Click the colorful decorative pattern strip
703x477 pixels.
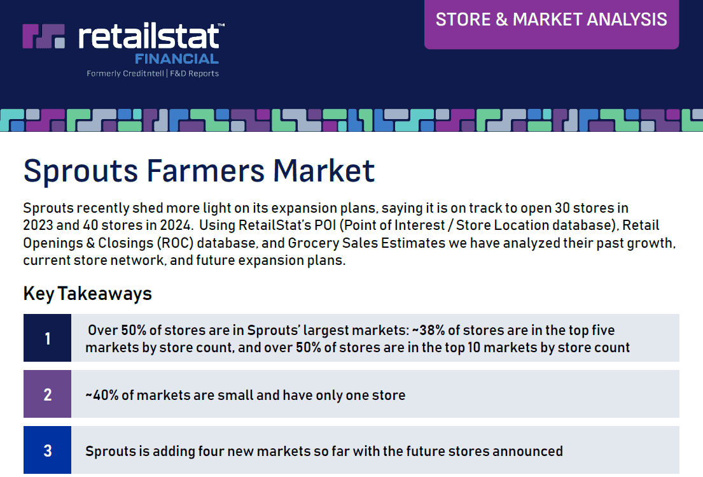coord(351,120)
